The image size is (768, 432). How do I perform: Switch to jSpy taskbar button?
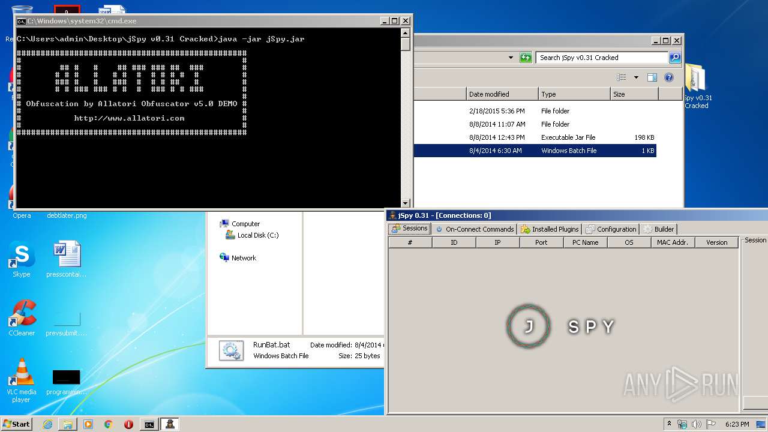pos(170,424)
